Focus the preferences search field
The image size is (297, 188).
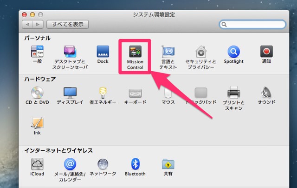252,24
